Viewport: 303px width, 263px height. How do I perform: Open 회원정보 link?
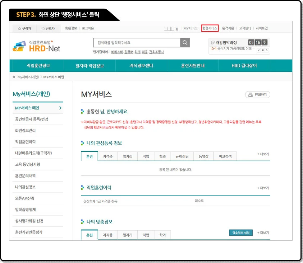click(x=71, y=28)
